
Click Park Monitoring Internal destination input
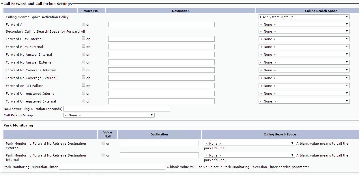[x=159, y=155]
